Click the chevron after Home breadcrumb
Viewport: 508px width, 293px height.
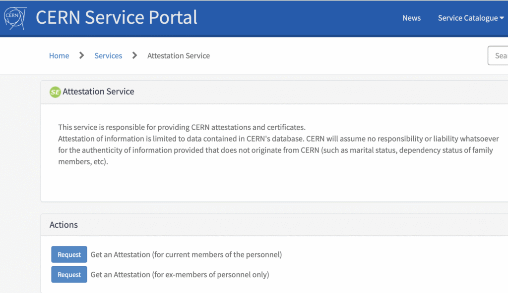coord(82,55)
